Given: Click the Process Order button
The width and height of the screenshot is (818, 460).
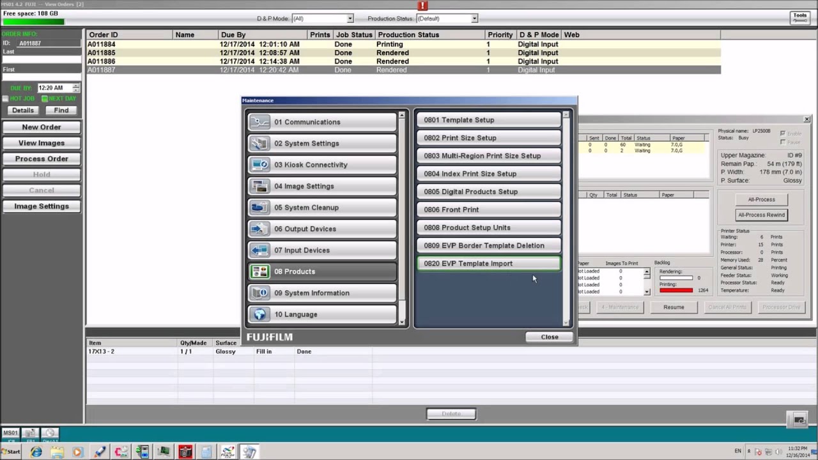Looking at the screenshot, I should [42, 158].
